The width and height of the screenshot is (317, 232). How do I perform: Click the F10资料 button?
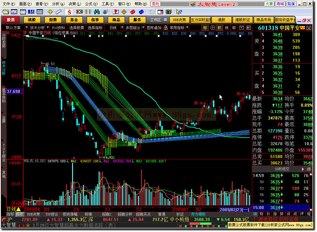point(58,28)
